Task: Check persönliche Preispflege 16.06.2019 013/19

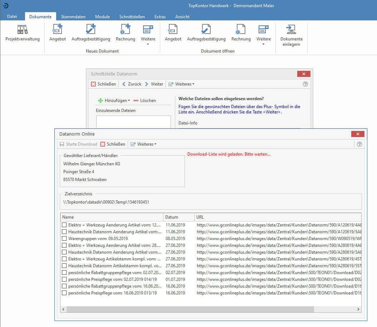Action: point(64,293)
